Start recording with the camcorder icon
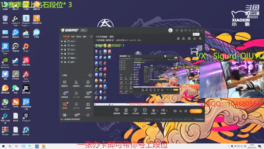This screenshot has width=264, height=149. (175, 111)
